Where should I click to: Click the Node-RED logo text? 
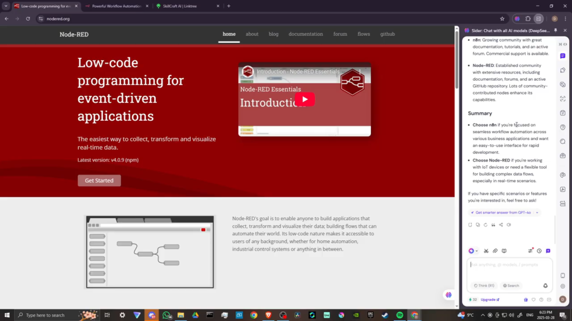click(74, 34)
